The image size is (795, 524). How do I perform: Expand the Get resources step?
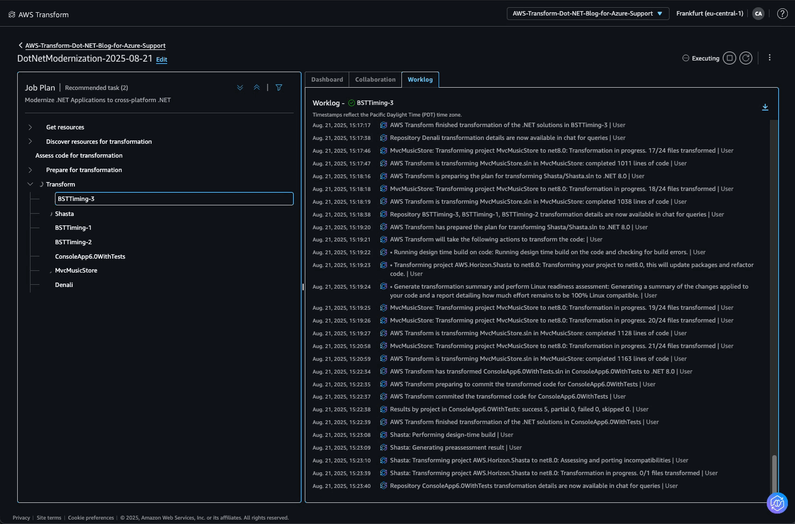click(x=29, y=127)
